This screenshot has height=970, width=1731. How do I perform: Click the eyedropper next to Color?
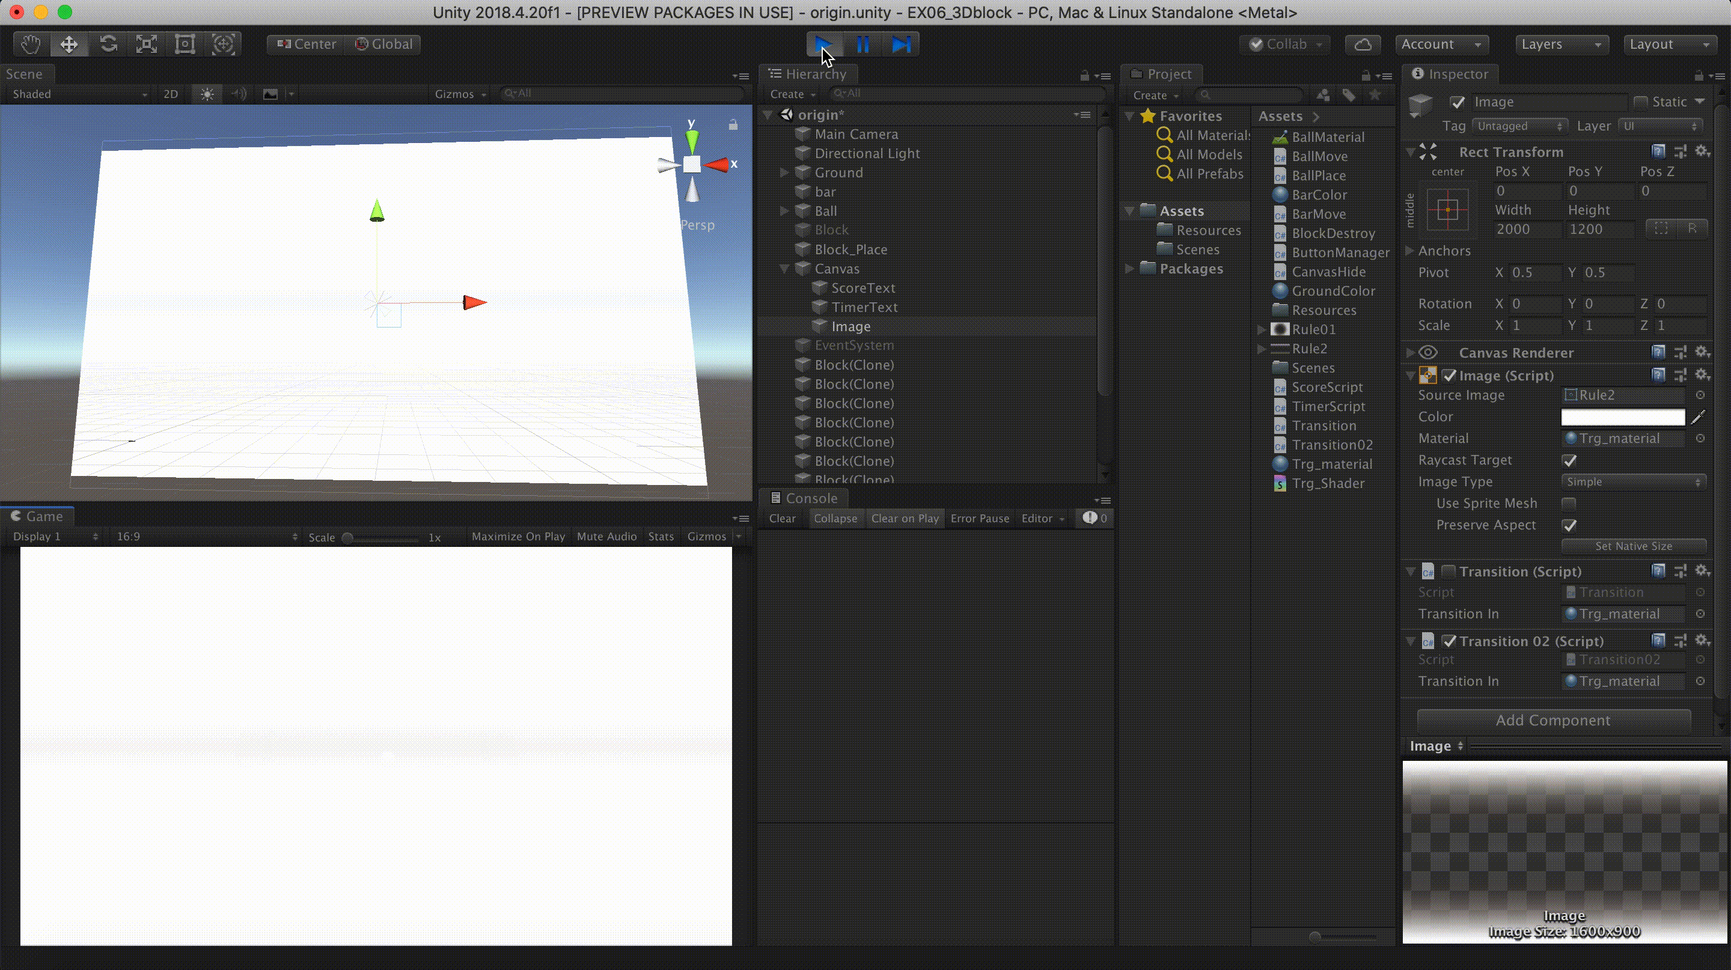pyautogui.click(x=1698, y=417)
